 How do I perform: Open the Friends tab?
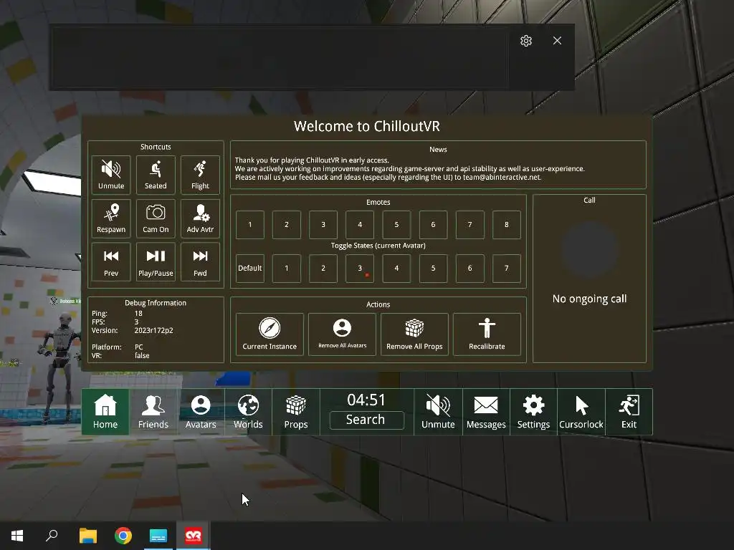(153, 412)
